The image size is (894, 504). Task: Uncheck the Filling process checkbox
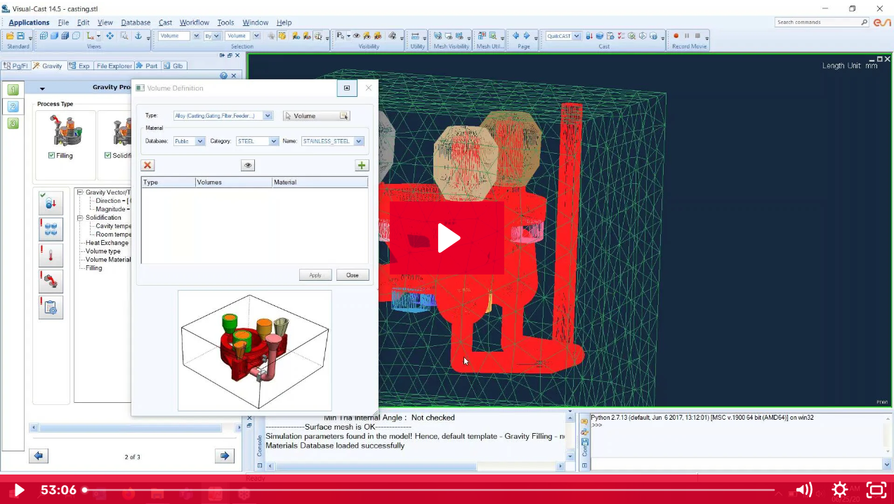point(52,156)
